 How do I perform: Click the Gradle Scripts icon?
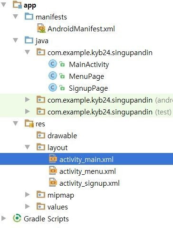(x=17, y=218)
